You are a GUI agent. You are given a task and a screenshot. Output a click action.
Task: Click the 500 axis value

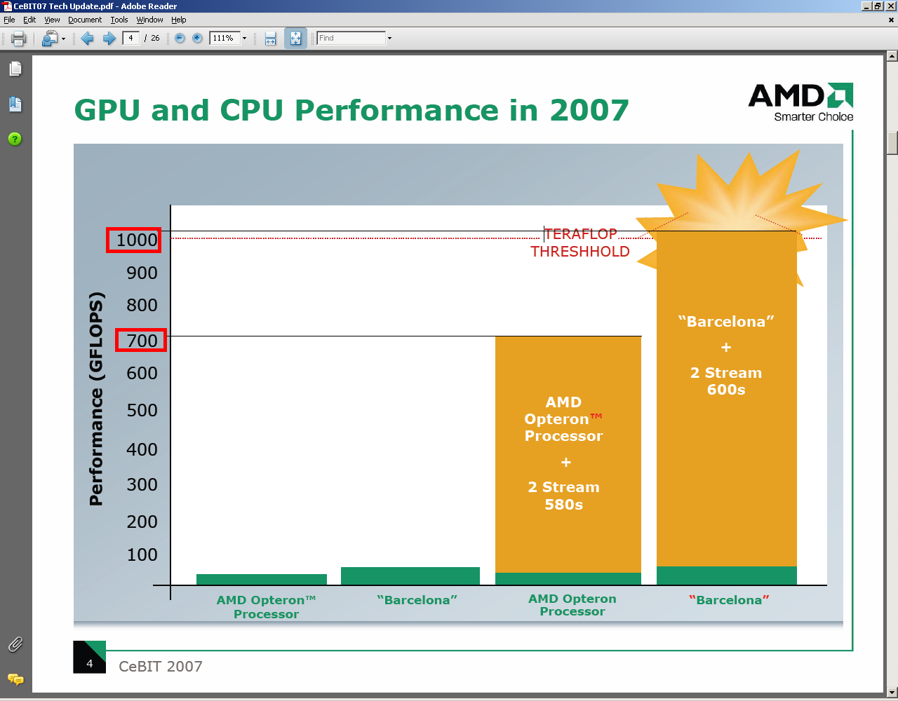[142, 410]
